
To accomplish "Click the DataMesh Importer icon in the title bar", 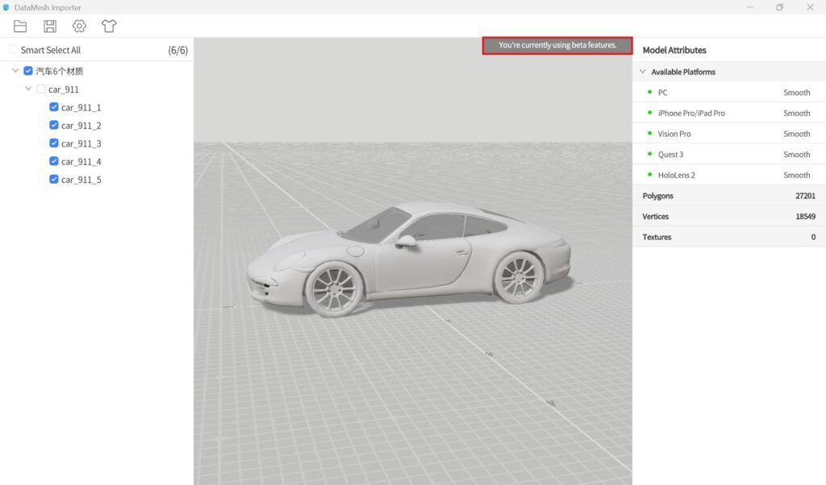I will click(x=6, y=7).
